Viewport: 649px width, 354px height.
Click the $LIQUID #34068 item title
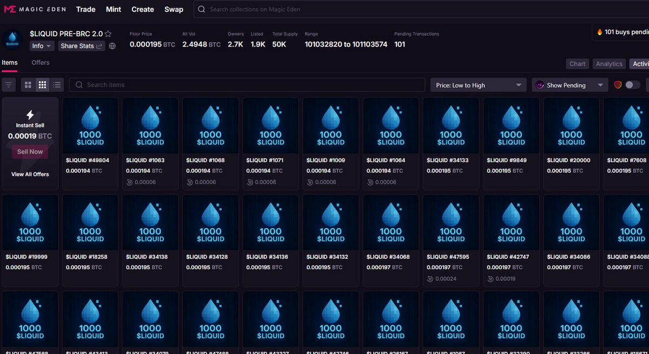coord(387,257)
